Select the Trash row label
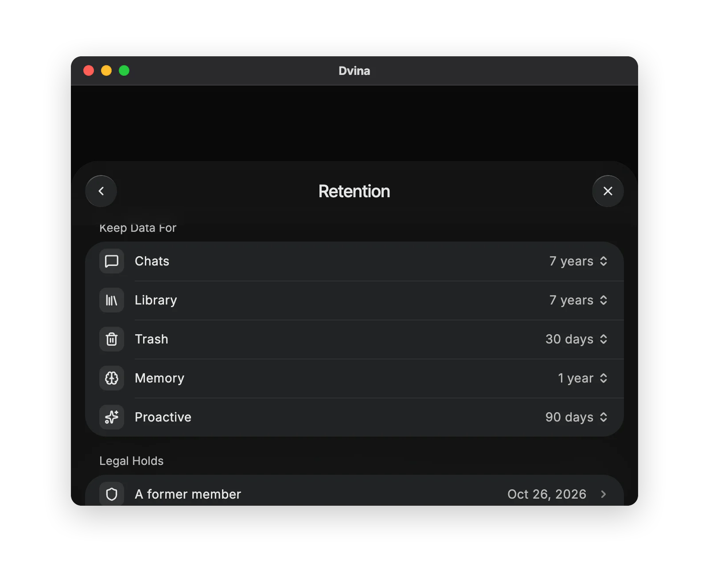Viewport: 709px width, 562px height. point(152,339)
